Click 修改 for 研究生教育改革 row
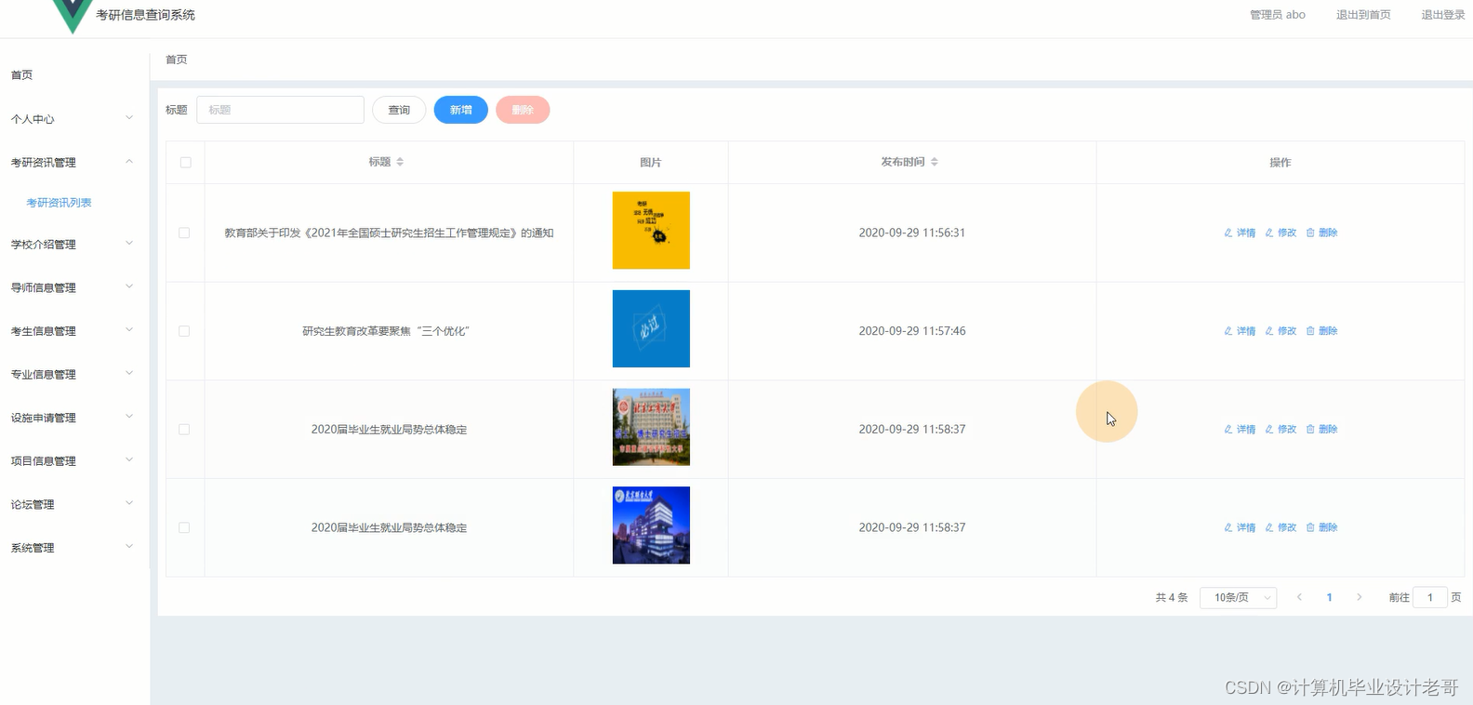Viewport: 1473px width, 705px height. (x=1281, y=331)
